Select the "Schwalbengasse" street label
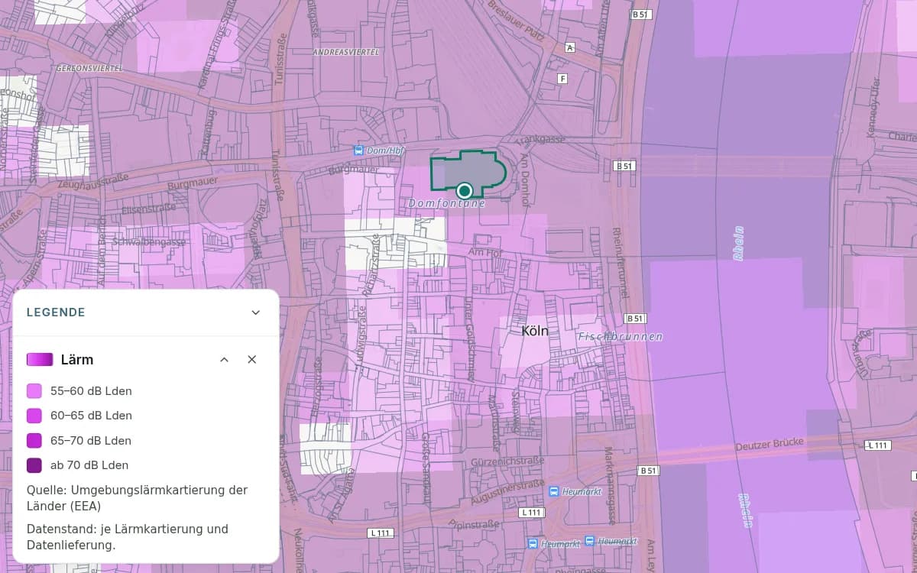 coord(150,241)
